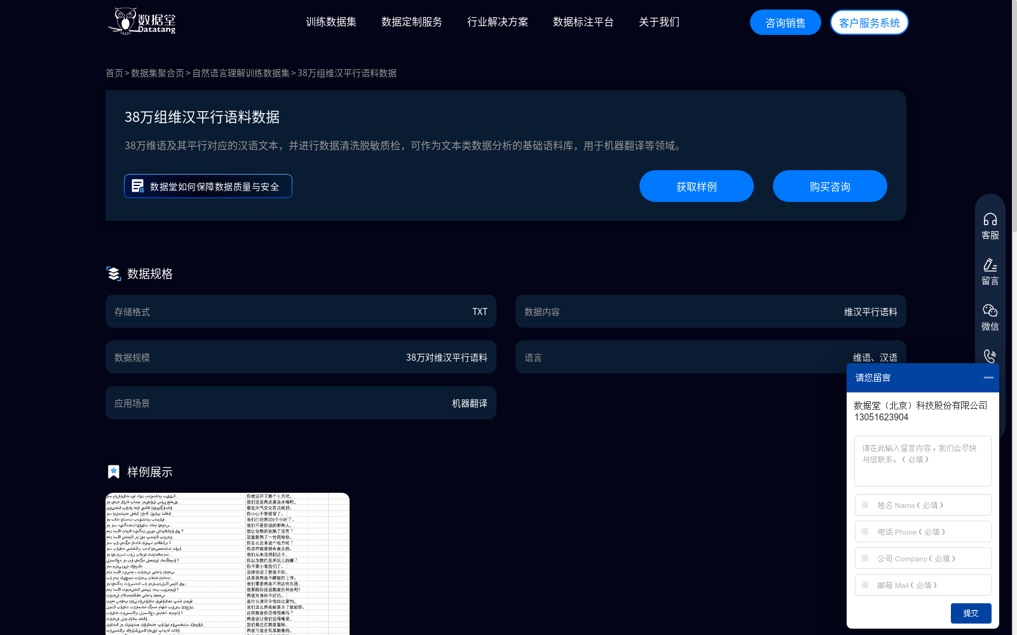Click phone number 13051623904
The width and height of the screenshot is (1017, 635).
[x=881, y=417]
